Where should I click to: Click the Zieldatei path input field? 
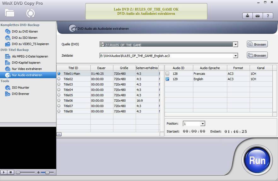click(167, 56)
